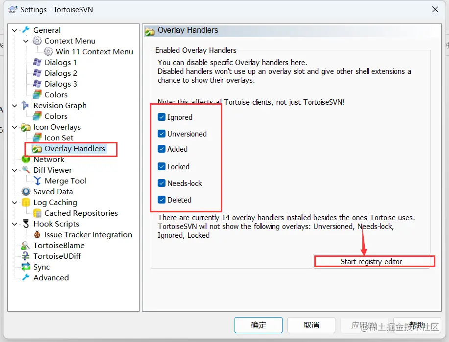This screenshot has width=449, height=342.
Task: Click the Revision Graph icon
Action: pos(25,105)
